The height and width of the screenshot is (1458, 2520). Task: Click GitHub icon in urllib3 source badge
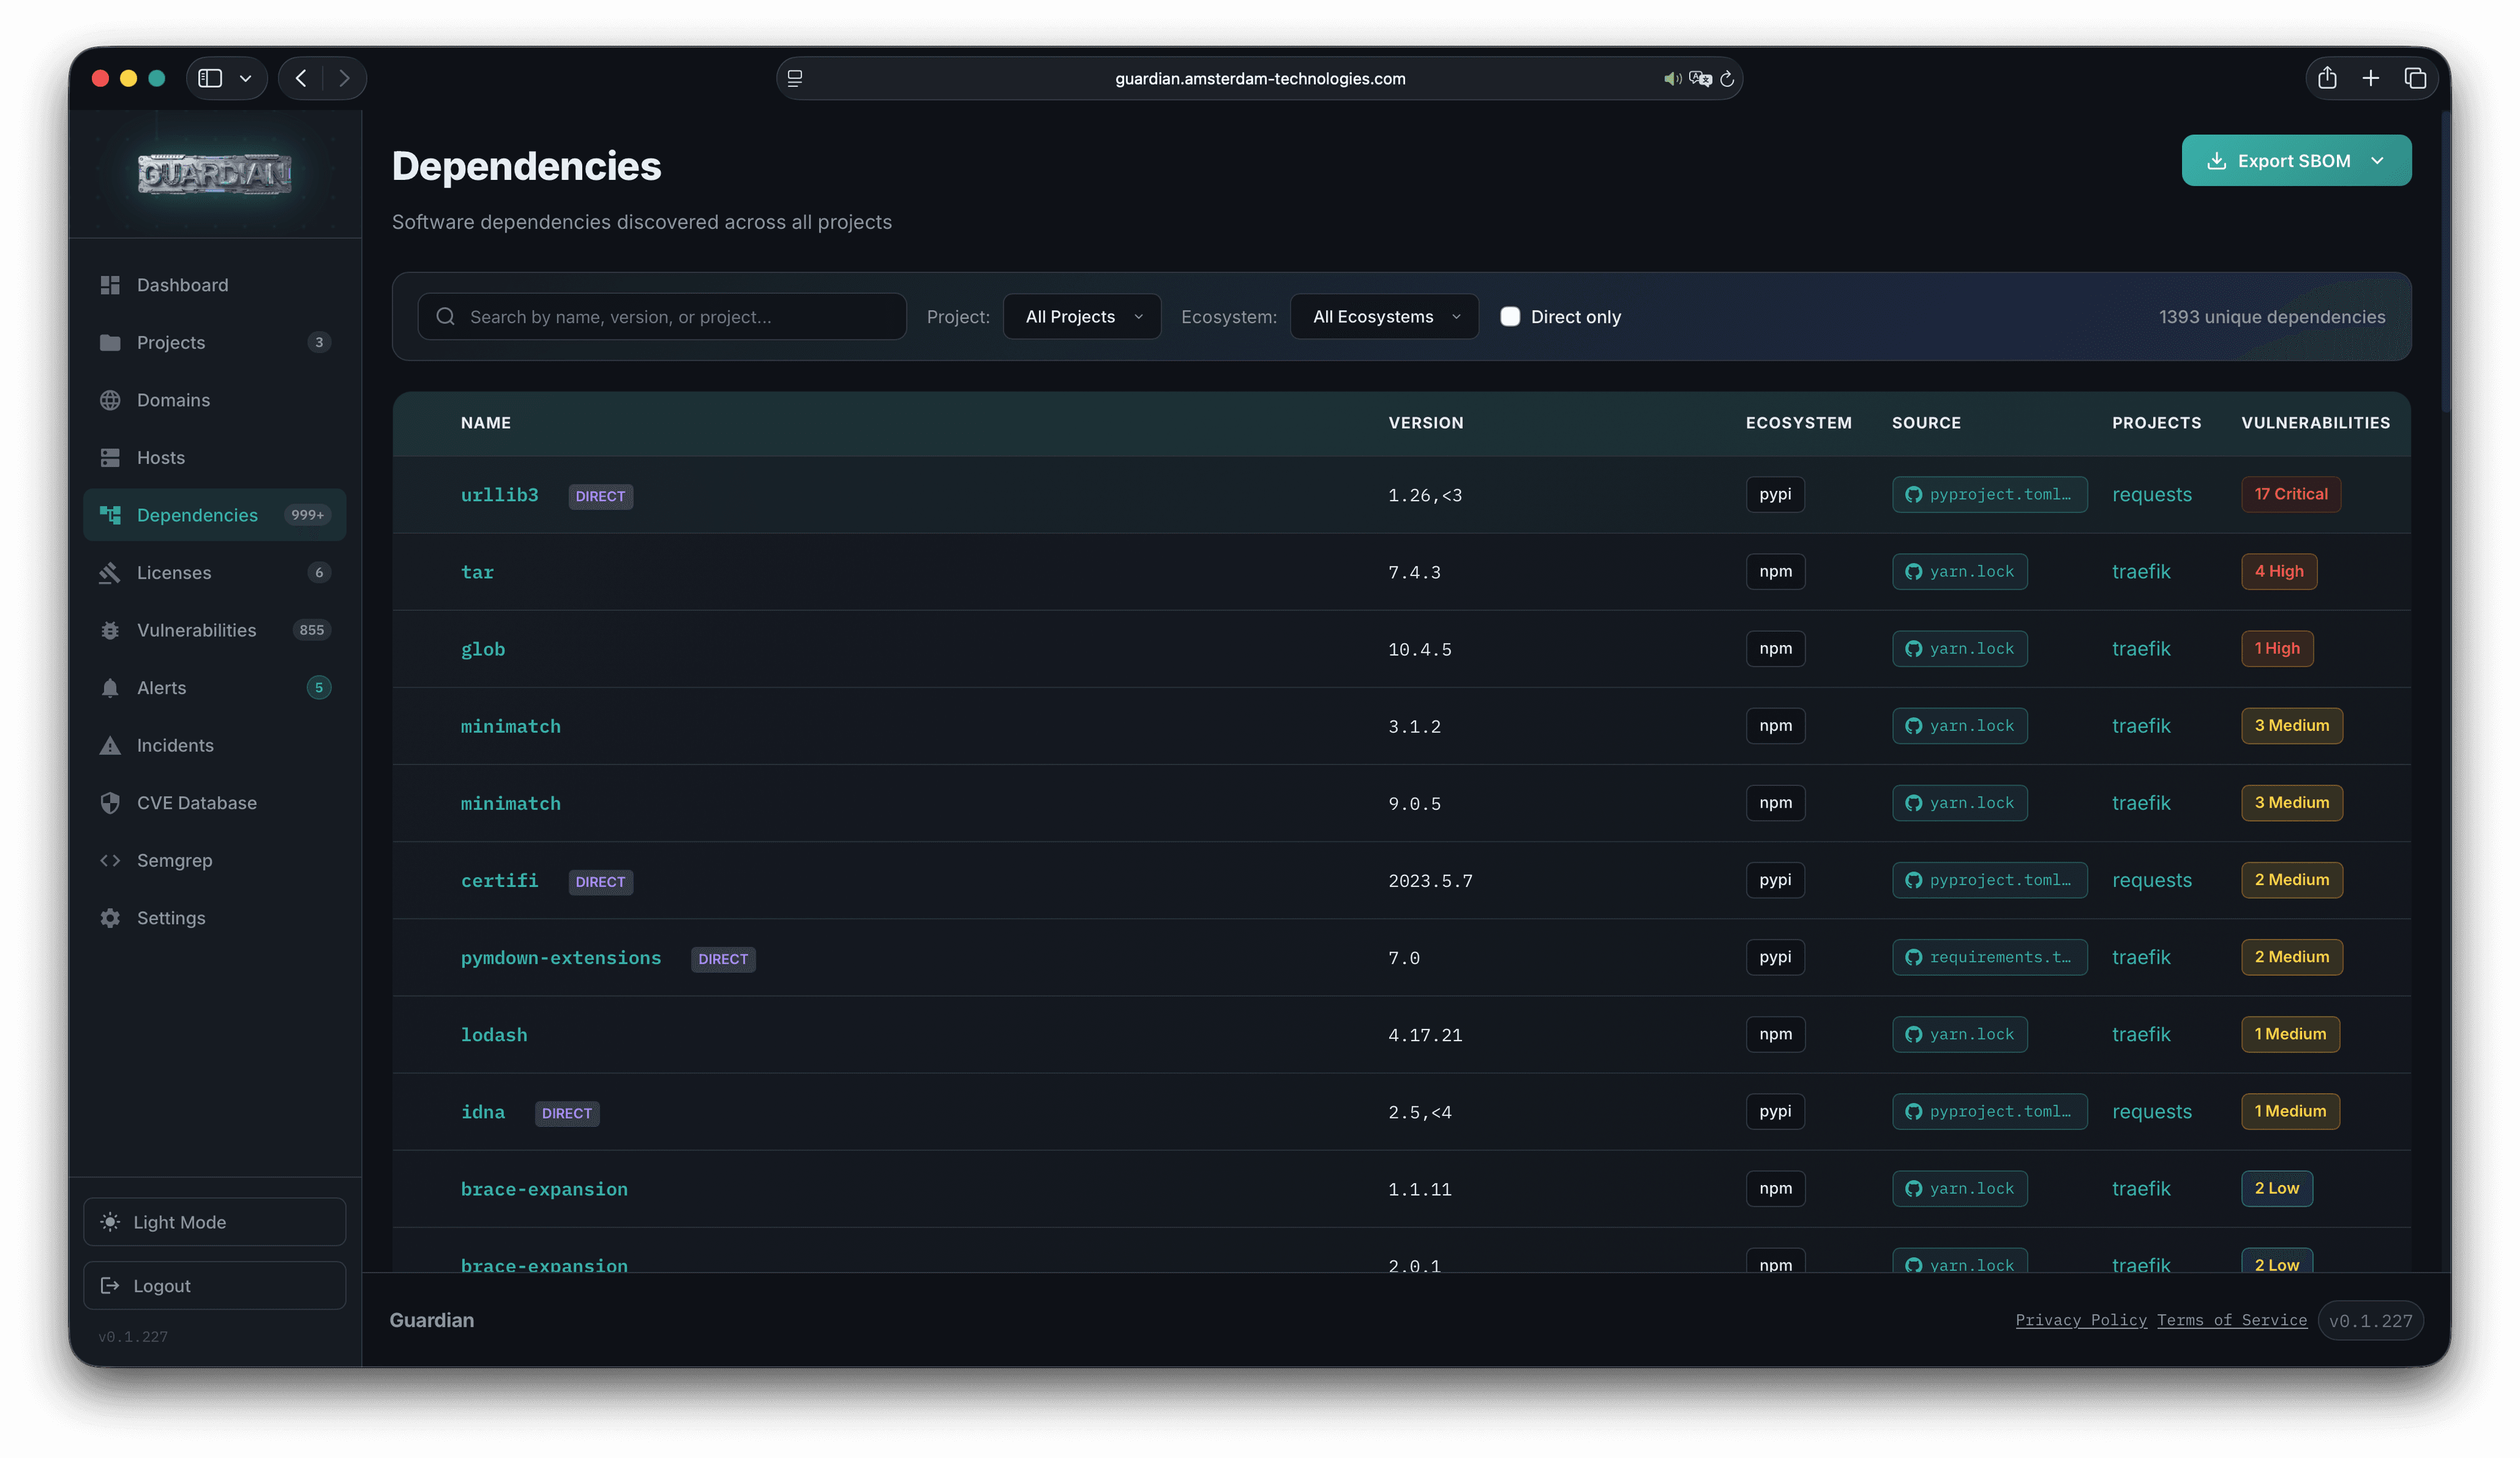point(1913,495)
